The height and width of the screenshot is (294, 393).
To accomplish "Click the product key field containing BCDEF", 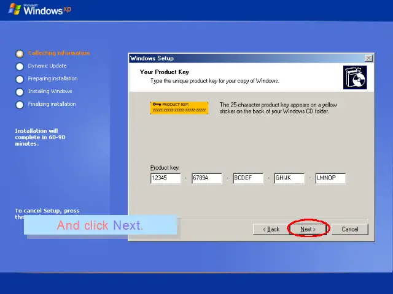I will click(248, 178).
